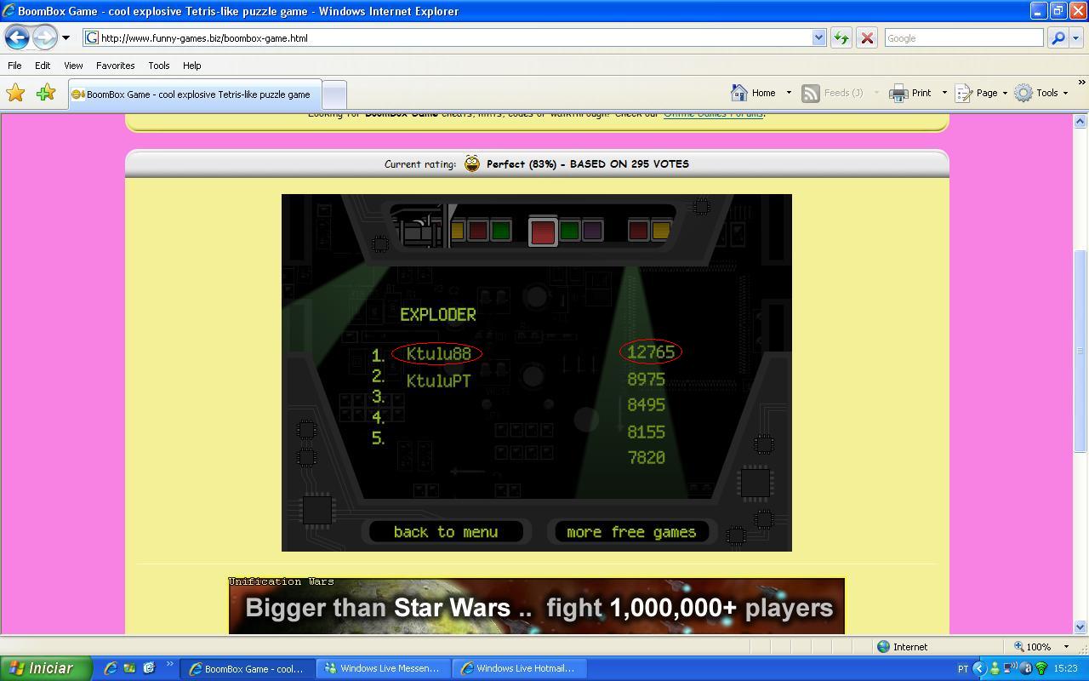Click the Back navigation arrow
Screen dimensions: 1089x681
click(17, 37)
